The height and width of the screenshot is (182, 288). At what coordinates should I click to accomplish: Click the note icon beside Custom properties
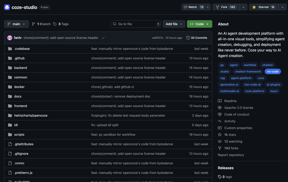tap(220, 128)
